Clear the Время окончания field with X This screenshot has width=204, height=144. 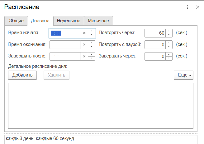pyautogui.click(x=84, y=45)
